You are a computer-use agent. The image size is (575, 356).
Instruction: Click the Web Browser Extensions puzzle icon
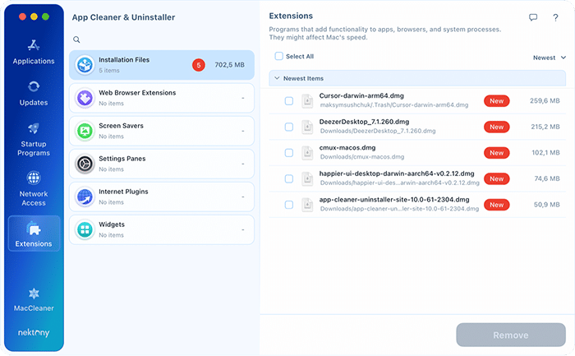85,98
